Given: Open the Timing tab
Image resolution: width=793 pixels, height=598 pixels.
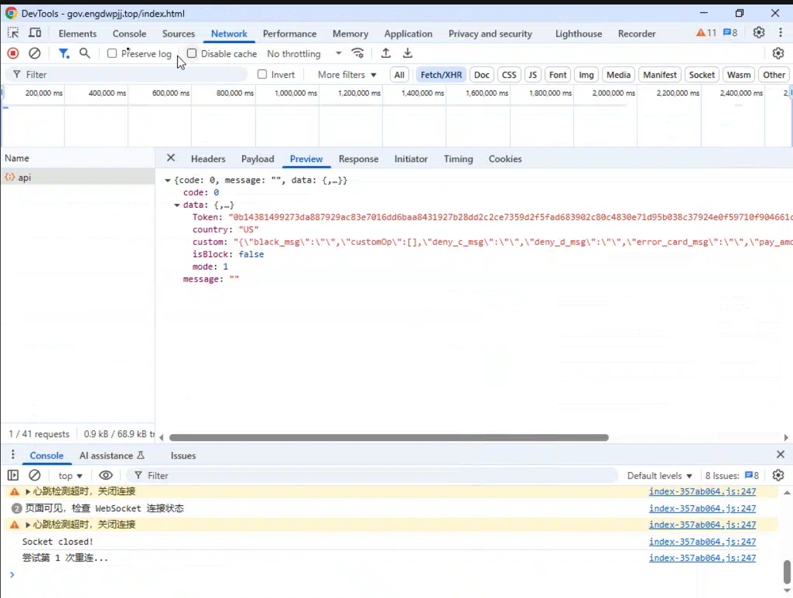Looking at the screenshot, I should (x=458, y=159).
